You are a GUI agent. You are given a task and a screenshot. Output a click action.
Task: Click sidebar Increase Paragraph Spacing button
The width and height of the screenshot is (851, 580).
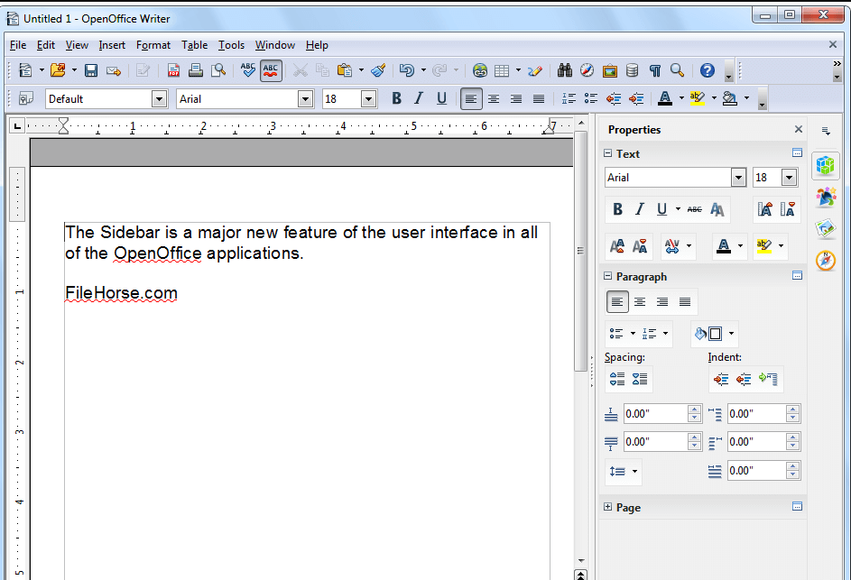[x=617, y=379]
